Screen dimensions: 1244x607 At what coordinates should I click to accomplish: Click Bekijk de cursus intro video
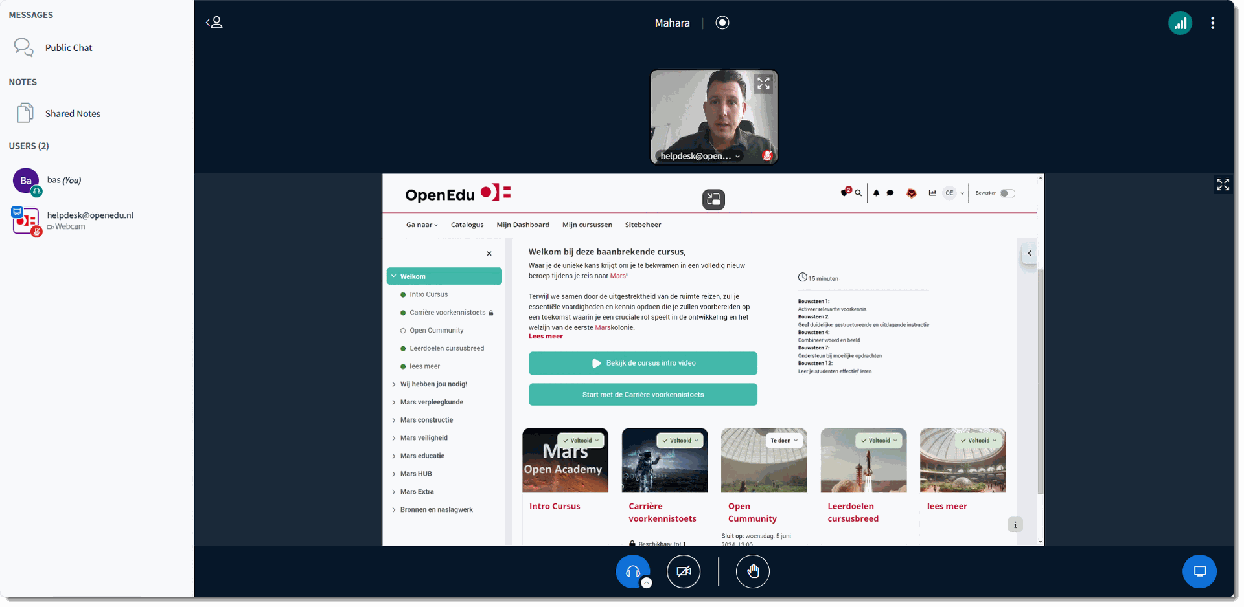click(643, 363)
